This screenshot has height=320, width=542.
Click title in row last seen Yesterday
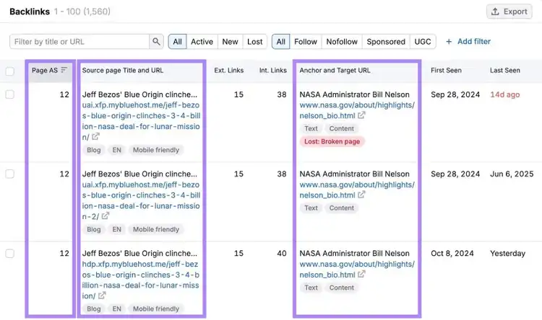click(139, 254)
